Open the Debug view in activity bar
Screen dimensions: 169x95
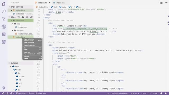(x=4, y=27)
